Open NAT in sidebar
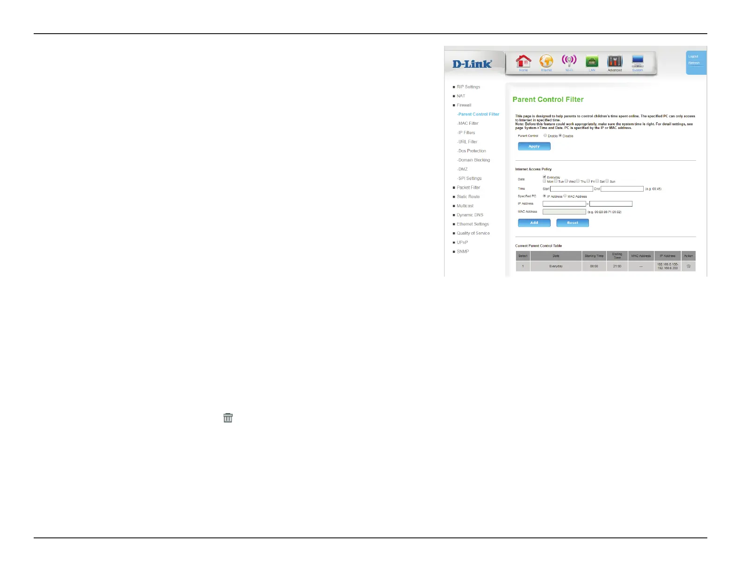This screenshot has height=572, width=741. click(x=461, y=96)
